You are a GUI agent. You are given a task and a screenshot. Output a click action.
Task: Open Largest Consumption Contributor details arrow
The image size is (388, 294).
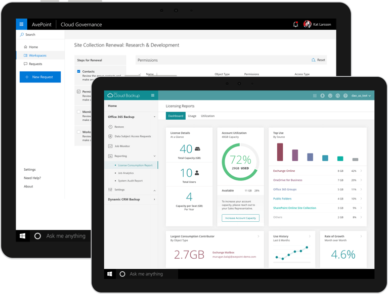click(x=258, y=236)
